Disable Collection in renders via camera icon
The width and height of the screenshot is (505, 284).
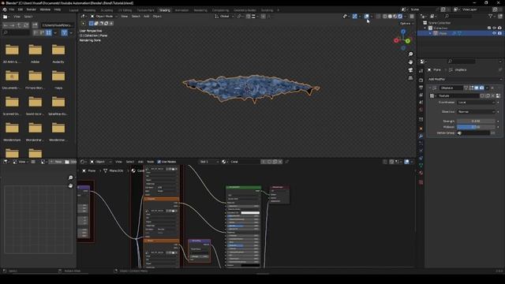pos(499,28)
